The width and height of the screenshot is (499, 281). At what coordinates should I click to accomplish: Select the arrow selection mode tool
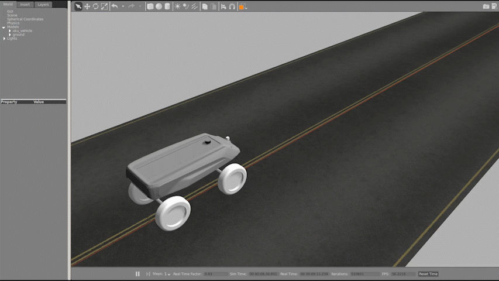[78, 6]
